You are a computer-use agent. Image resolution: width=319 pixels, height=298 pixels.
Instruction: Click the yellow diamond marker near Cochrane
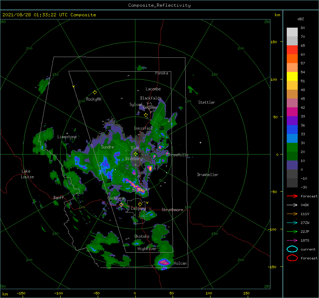click(121, 204)
